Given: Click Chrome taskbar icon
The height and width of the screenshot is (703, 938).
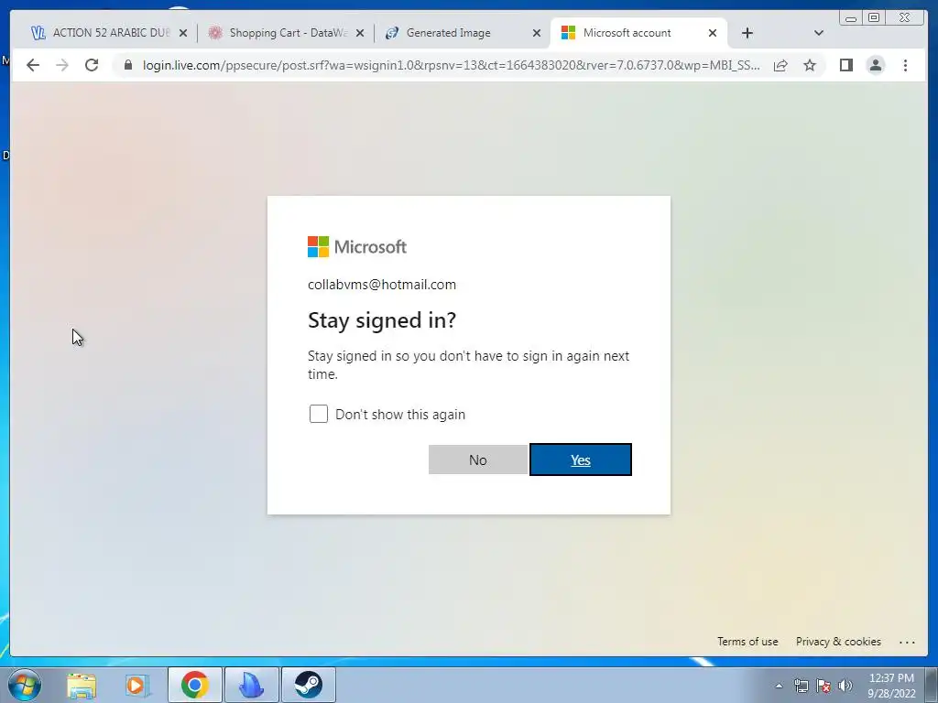Looking at the screenshot, I should pos(194,685).
